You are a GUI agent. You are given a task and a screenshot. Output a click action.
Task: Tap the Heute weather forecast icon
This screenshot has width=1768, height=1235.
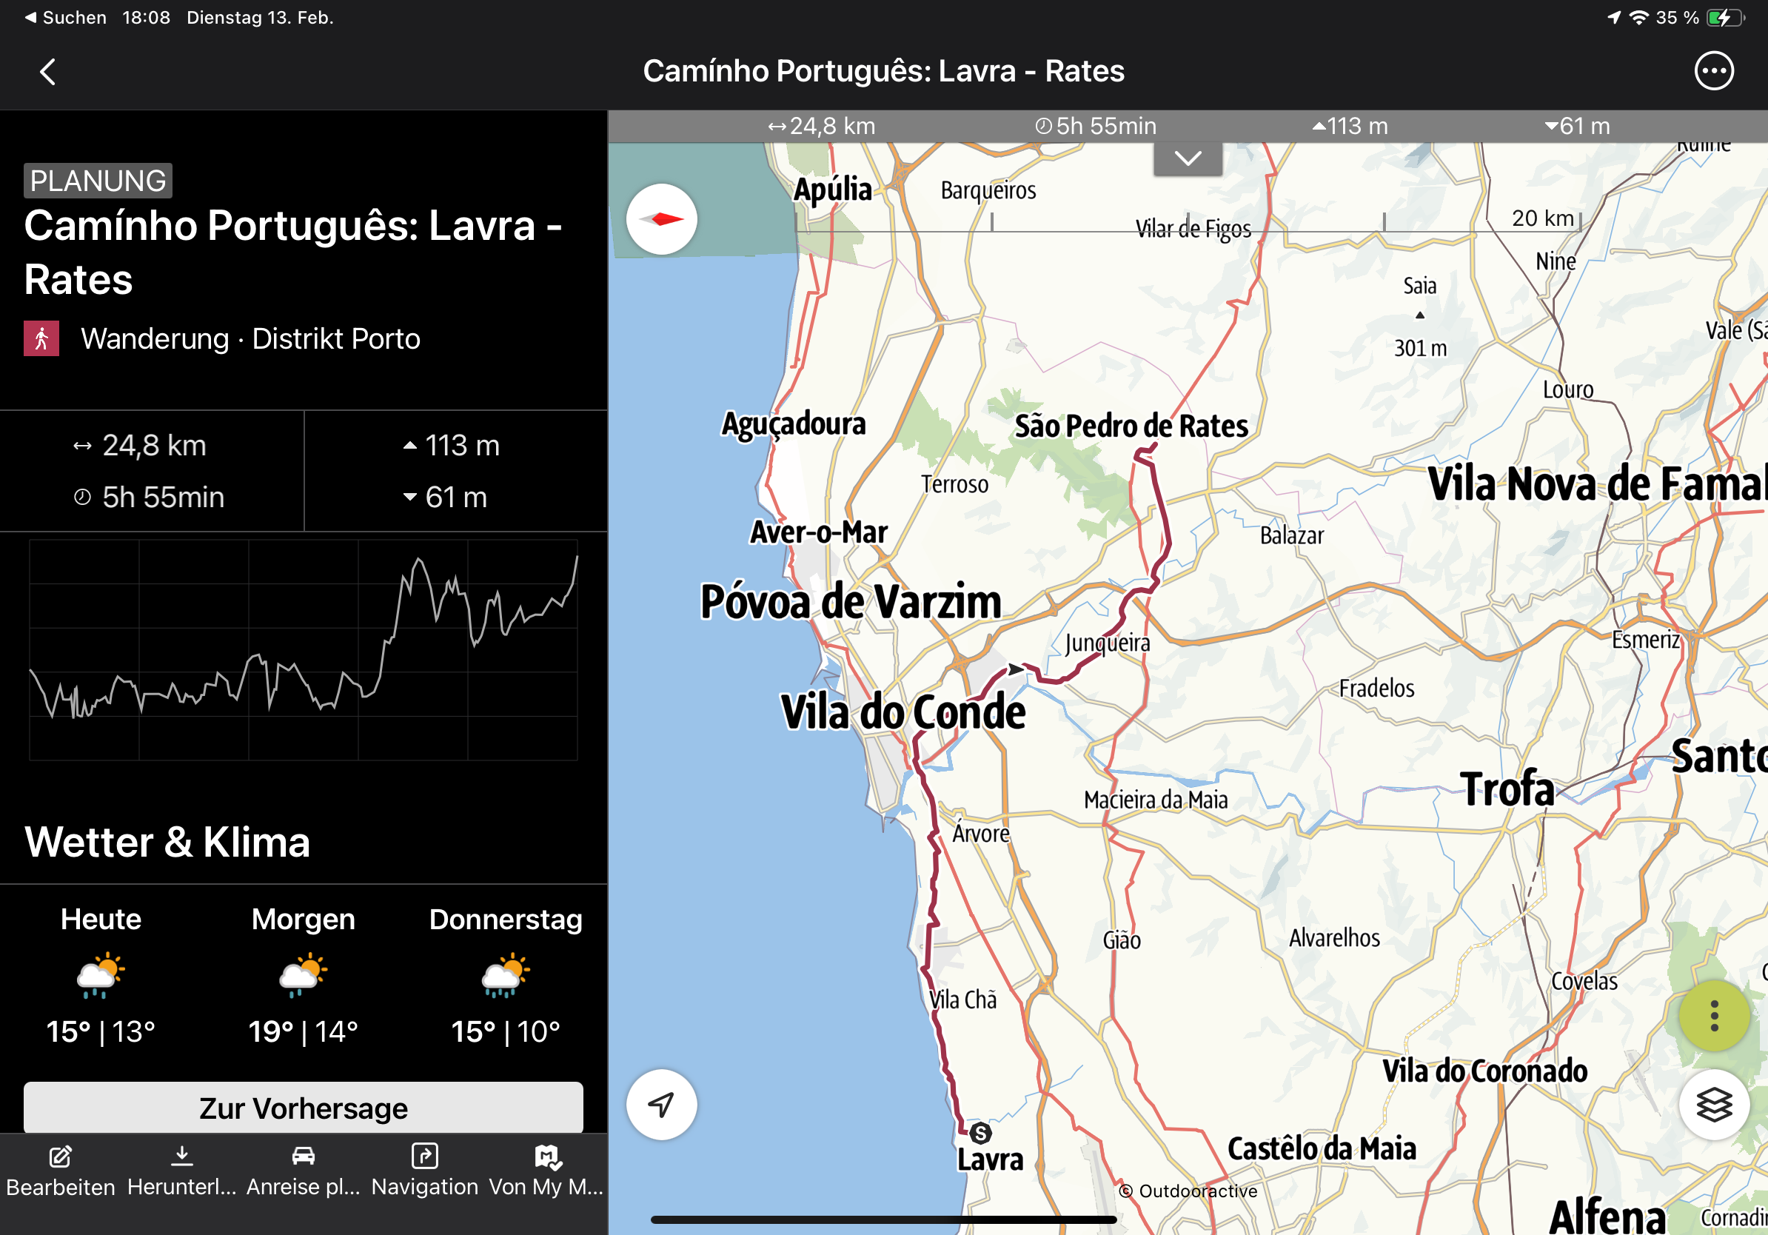coord(101,975)
